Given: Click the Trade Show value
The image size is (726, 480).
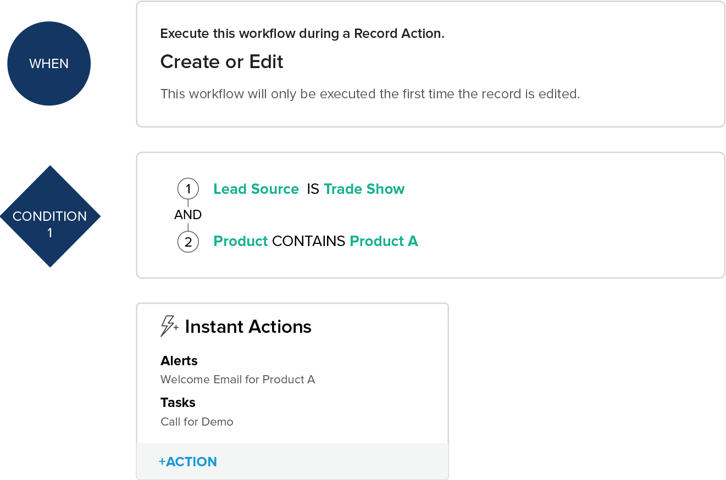Looking at the screenshot, I should click(x=364, y=189).
